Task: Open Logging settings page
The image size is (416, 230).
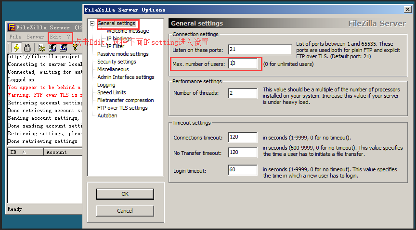Action: pos(106,85)
